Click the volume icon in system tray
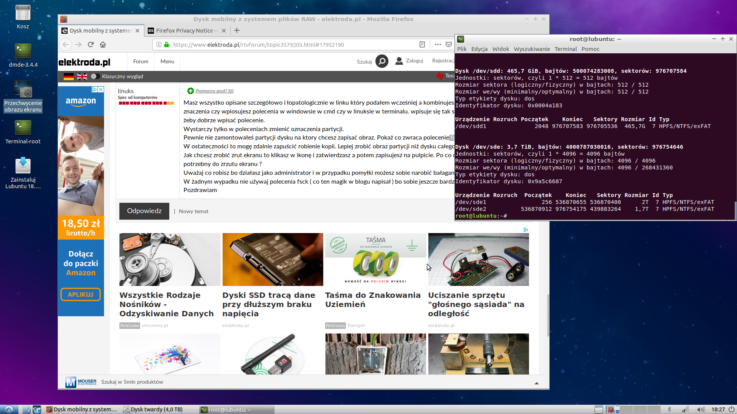The height and width of the screenshot is (414, 737). (x=701, y=409)
